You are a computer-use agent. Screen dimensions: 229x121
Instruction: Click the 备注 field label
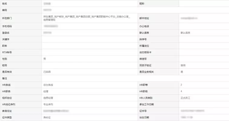[x=5, y=78]
